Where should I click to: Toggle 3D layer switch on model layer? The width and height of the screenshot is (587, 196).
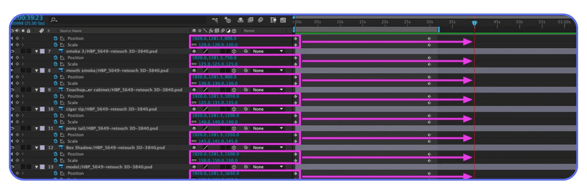(234, 167)
